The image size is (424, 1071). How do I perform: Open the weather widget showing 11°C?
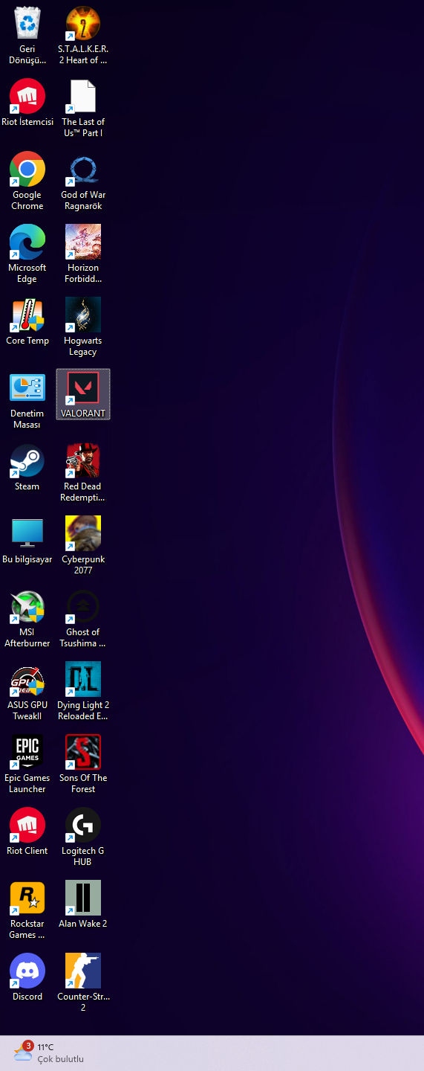48,1053
